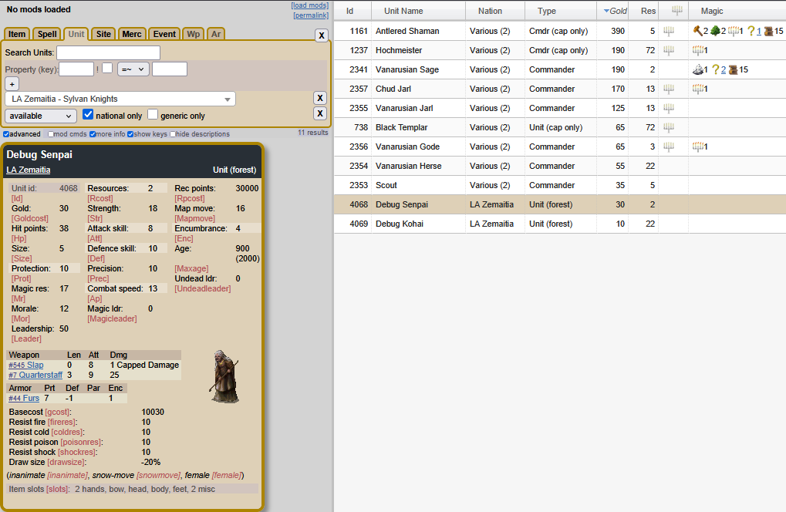This screenshot has height=512, width=786.
Task: Toggle the more info checkbox
Action: pyautogui.click(x=93, y=134)
